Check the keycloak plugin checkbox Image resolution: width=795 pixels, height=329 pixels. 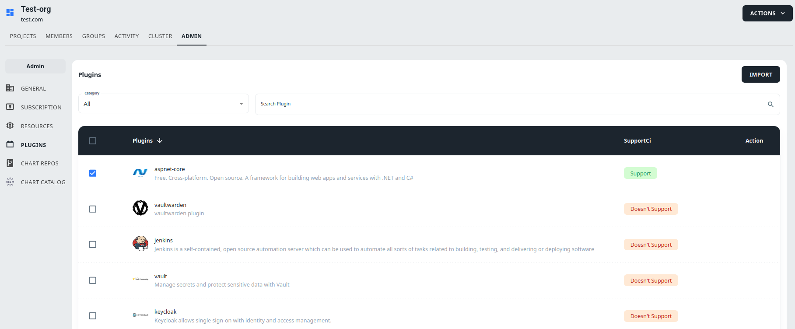point(93,316)
